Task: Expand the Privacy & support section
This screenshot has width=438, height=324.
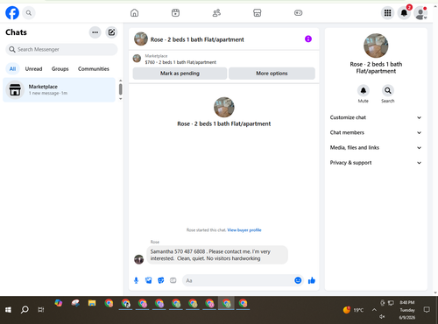Action: click(376, 163)
